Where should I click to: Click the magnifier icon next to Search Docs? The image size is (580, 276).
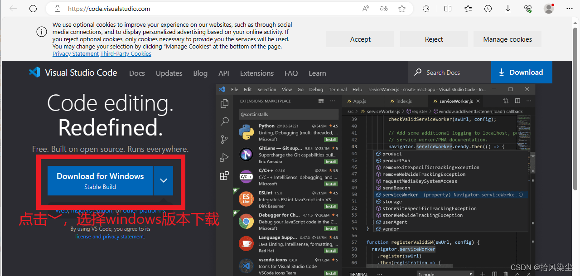pos(417,72)
